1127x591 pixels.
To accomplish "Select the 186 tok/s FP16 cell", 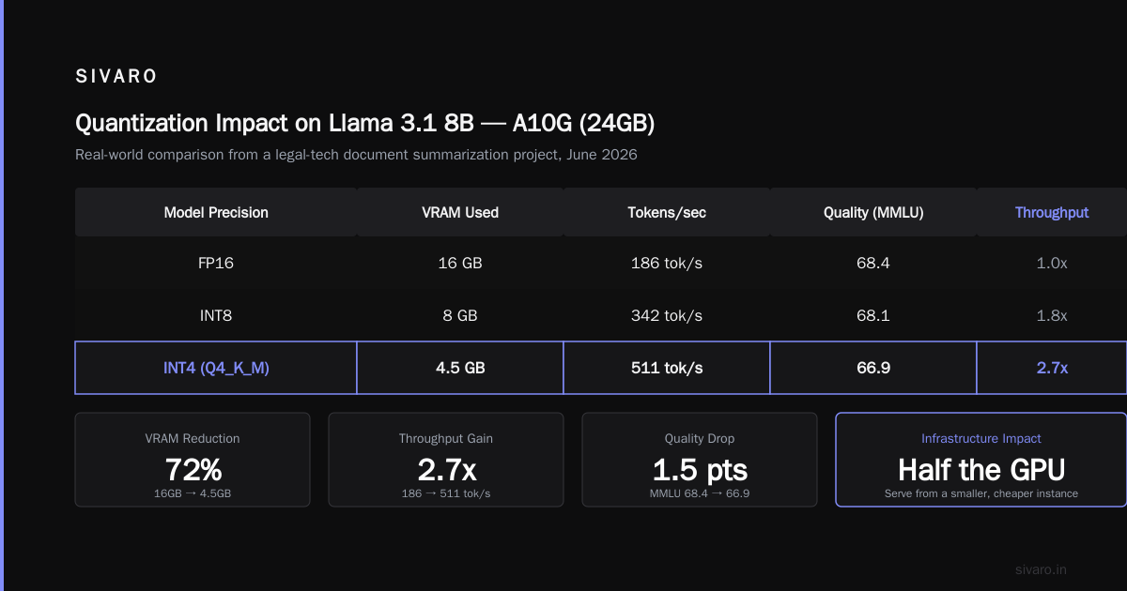I will click(x=667, y=263).
